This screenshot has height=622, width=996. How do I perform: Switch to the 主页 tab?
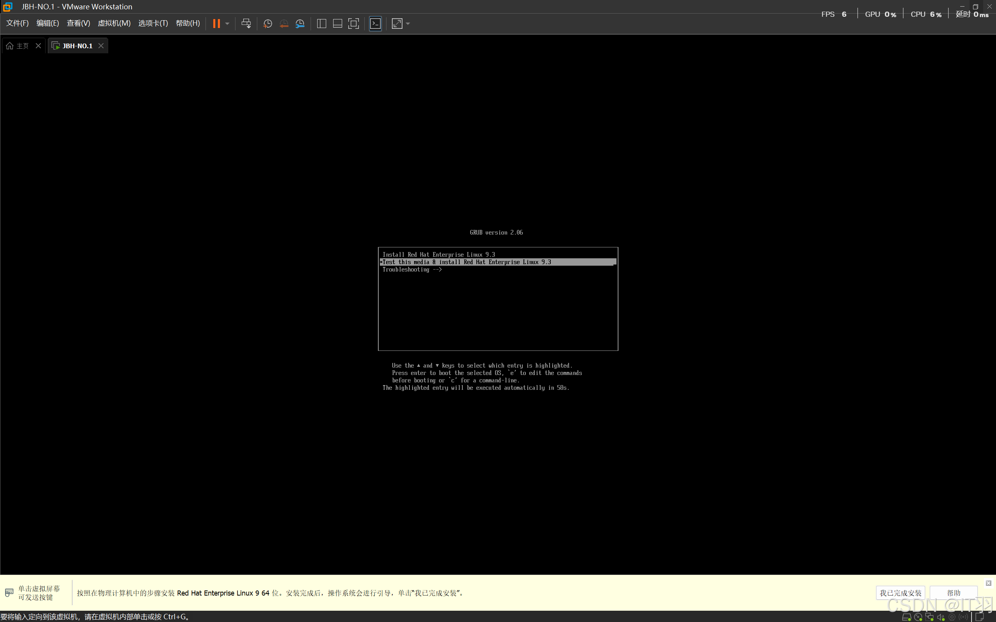(x=22, y=46)
